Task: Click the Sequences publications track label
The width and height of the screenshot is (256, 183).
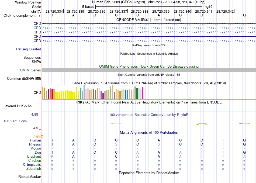Action: tap(32, 57)
